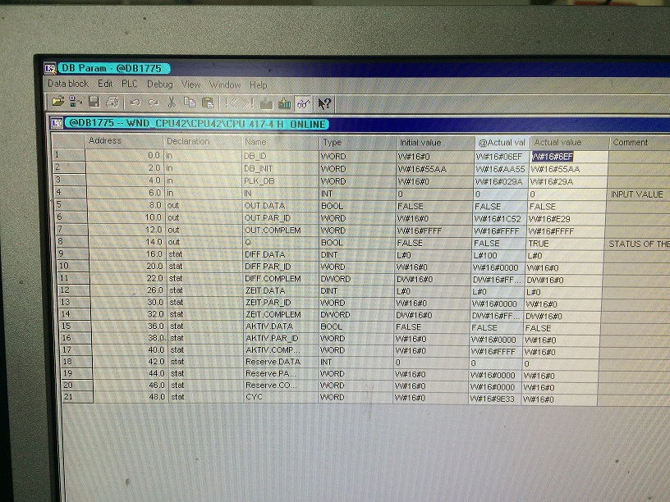Viewport: 670px width, 502px height.
Task: Click the PLK_DB name cell
Action: (280, 181)
